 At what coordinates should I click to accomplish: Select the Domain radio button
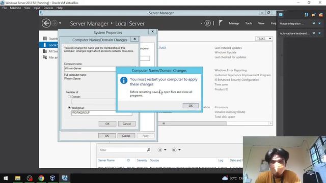coord(69,97)
